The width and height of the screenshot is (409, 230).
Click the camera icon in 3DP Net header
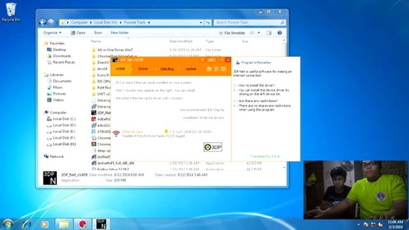pos(223,69)
